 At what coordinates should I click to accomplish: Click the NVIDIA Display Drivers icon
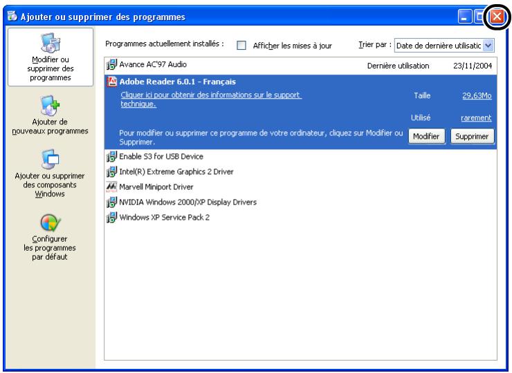pos(111,202)
